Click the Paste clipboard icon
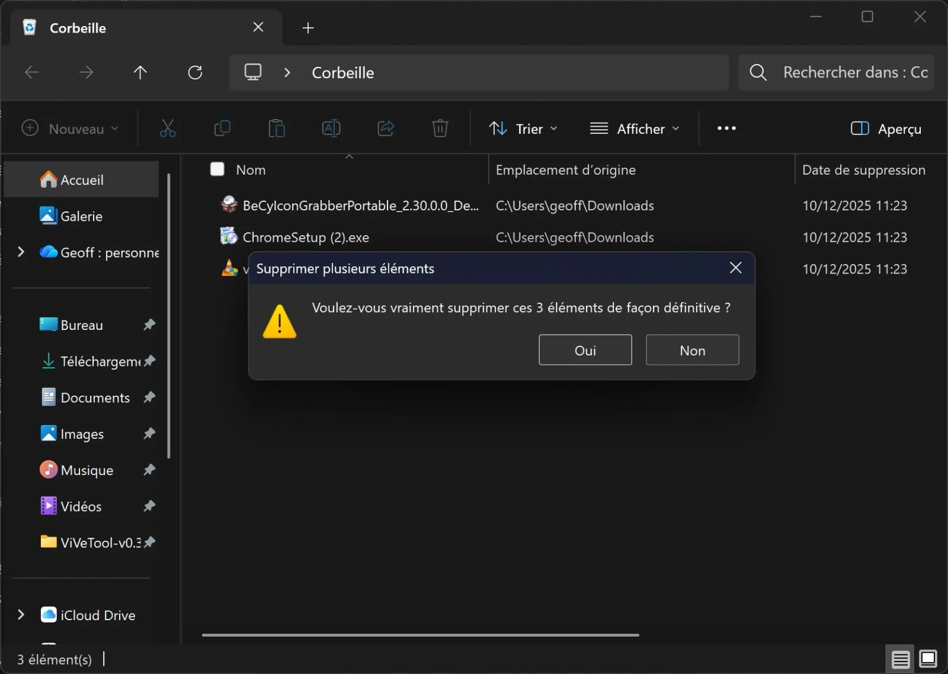 pos(277,128)
